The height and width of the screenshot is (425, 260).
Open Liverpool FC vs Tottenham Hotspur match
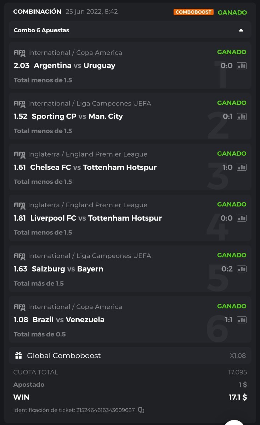[x=96, y=218]
